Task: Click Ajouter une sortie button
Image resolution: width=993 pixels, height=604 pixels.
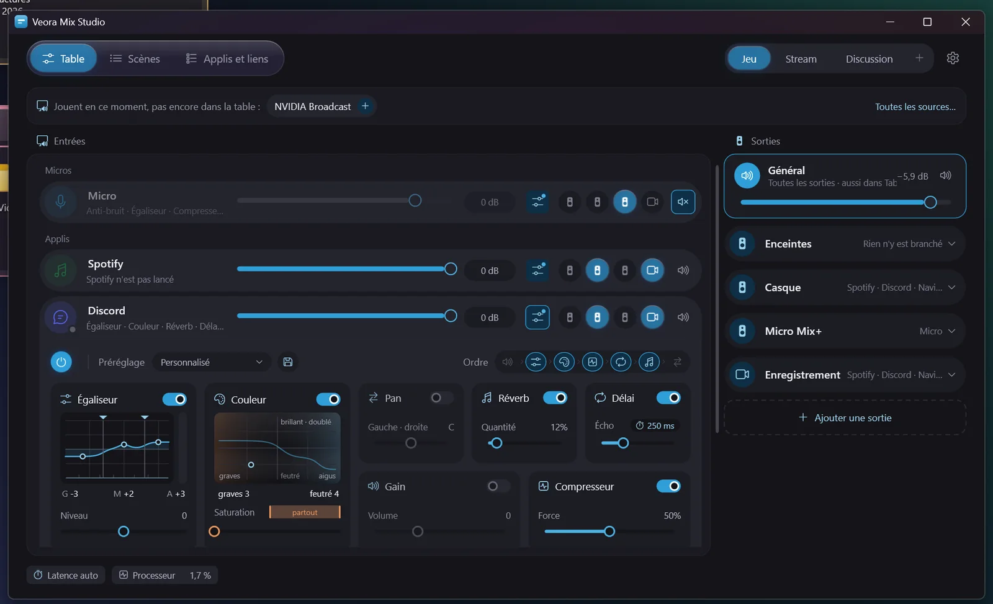Action: (x=845, y=418)
